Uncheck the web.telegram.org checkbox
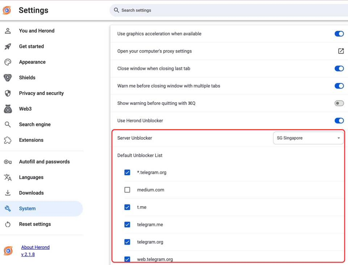Image resolution: width=348 pixels, height=265 pixels. pos(127,259)
